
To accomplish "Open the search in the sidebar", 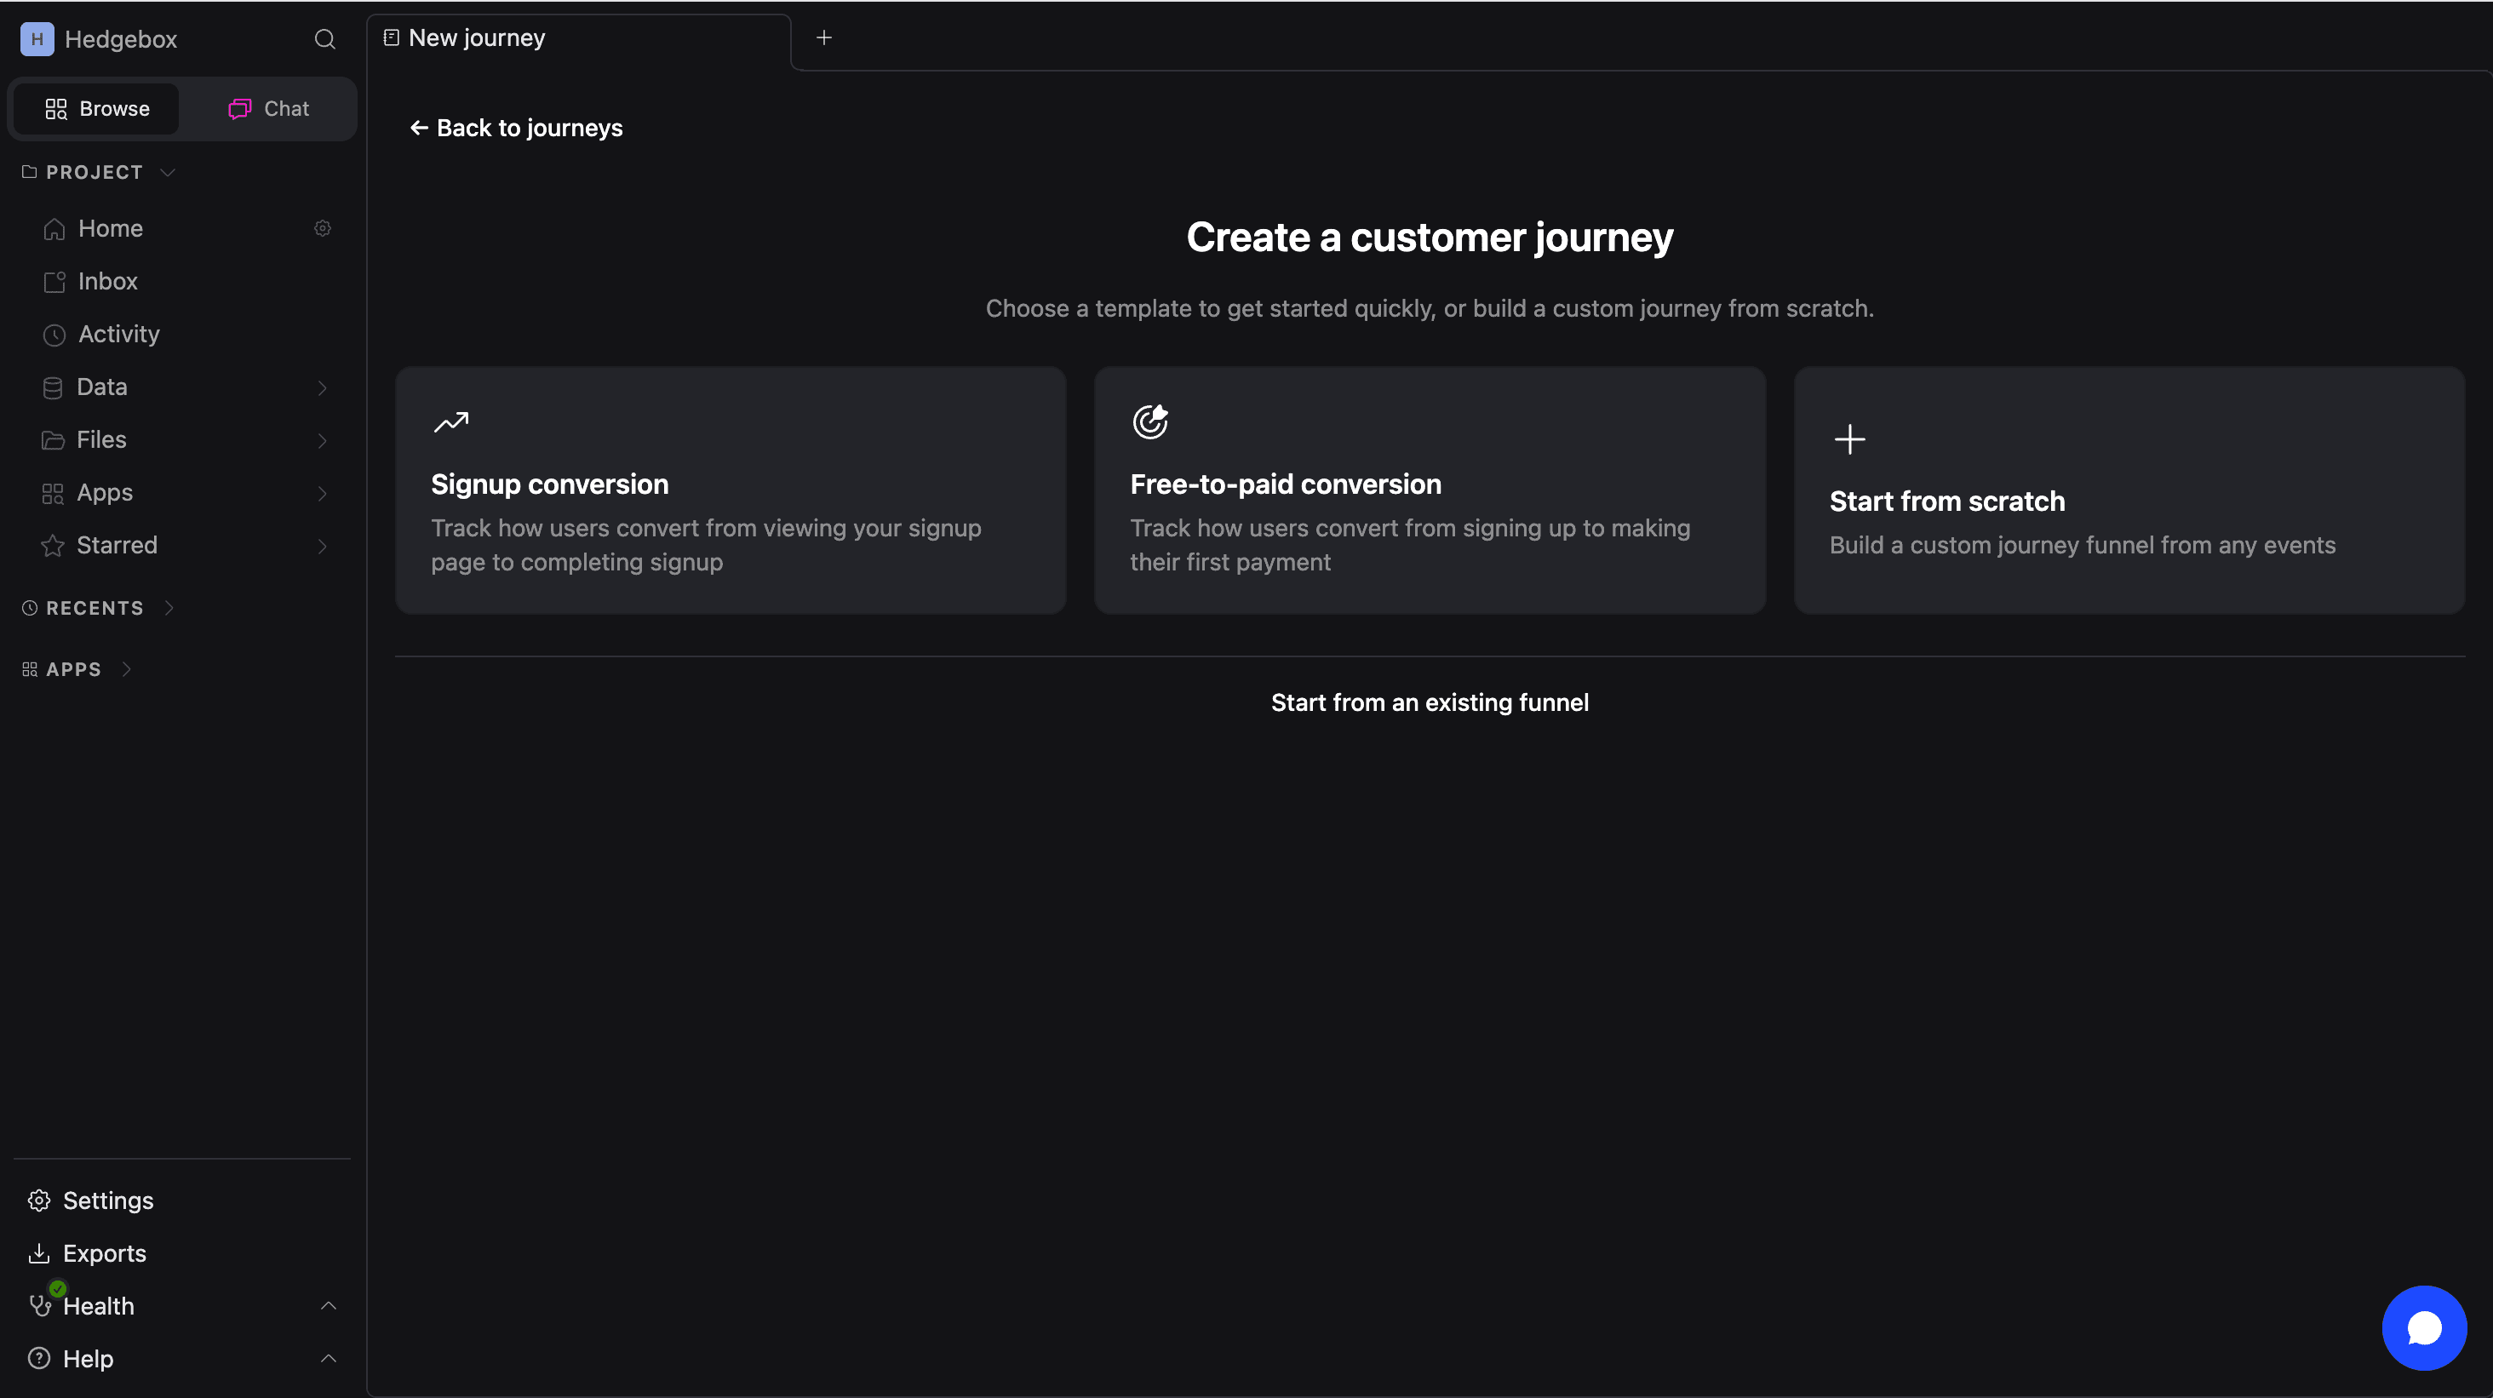I will 325,38.
